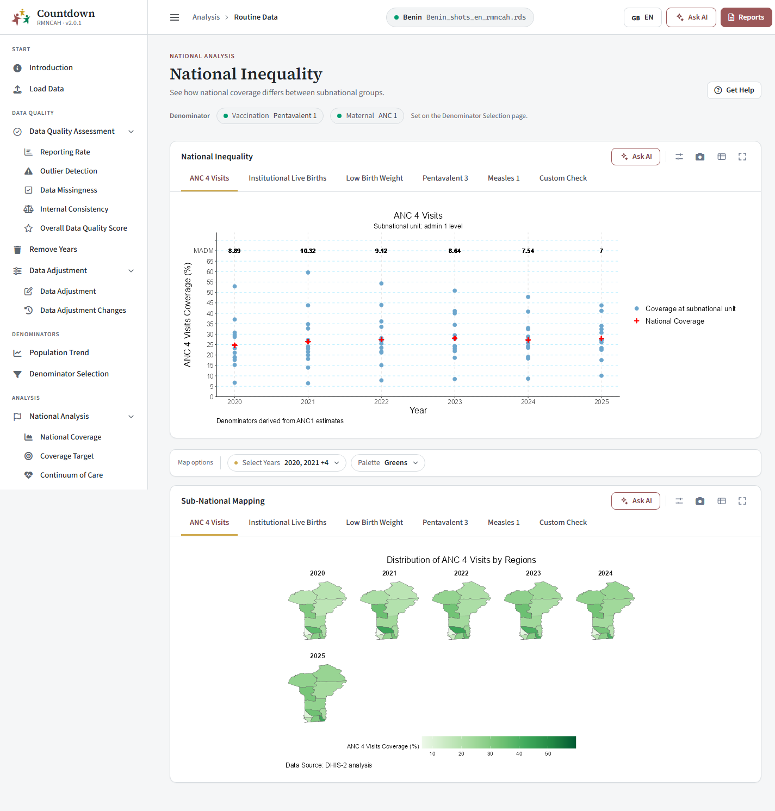Click the Reports button

pos(746,17)
